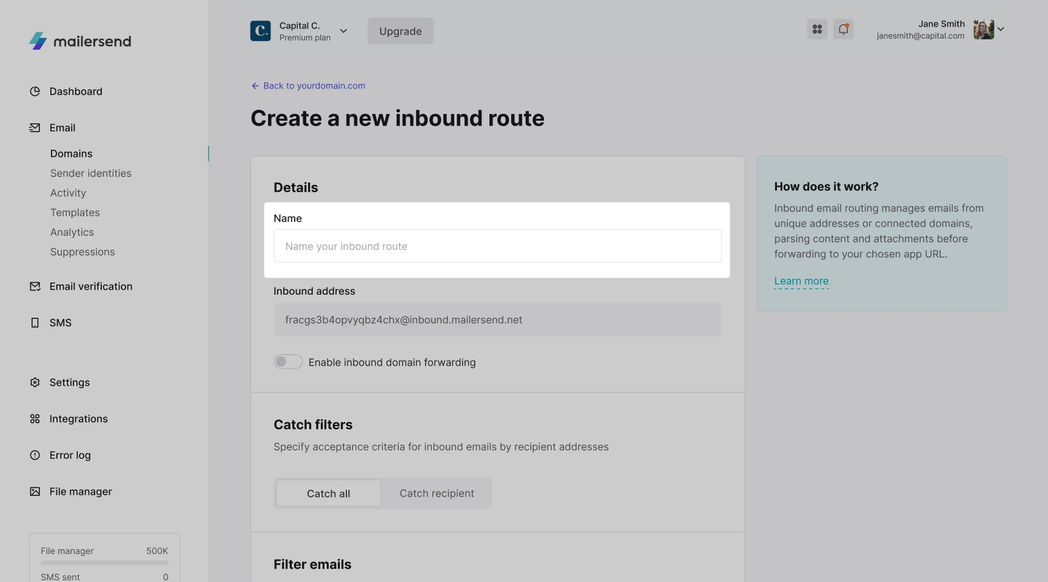Click the Name your inbound route field

[x=497, y=246]
